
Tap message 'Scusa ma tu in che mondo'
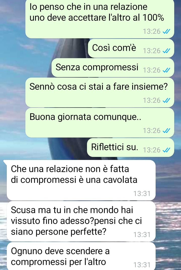click(81, 221)
